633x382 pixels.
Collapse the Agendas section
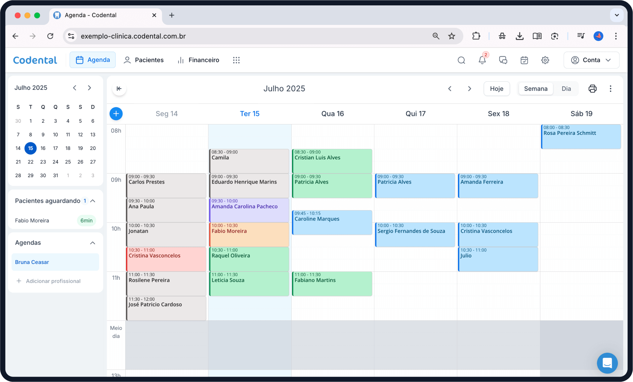[93, 243]
